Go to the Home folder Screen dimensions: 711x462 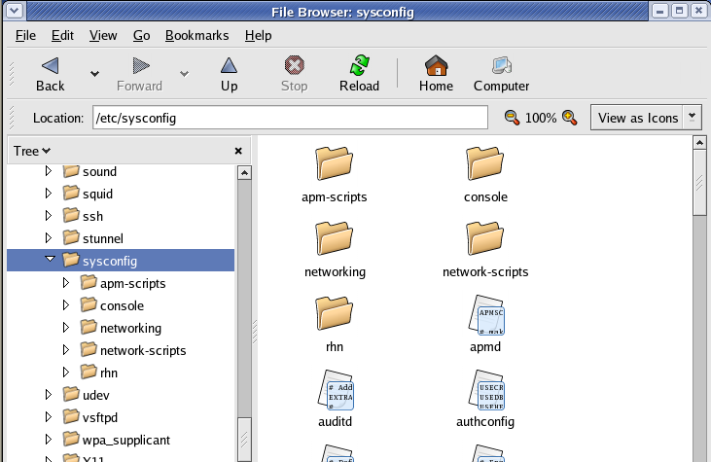point(436,66)
